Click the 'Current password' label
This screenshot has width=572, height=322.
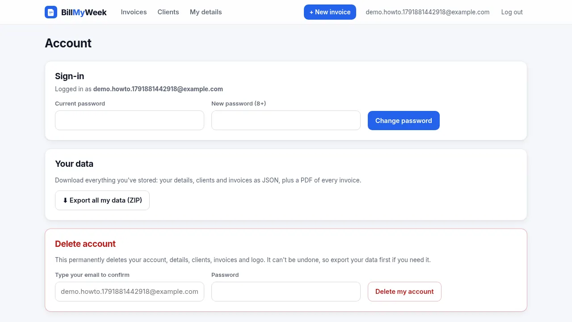tap(80, 104)
